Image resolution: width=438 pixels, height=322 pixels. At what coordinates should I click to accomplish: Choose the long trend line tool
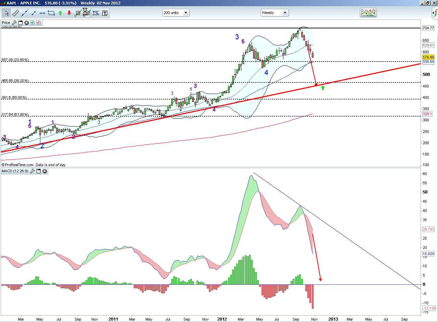25,13
